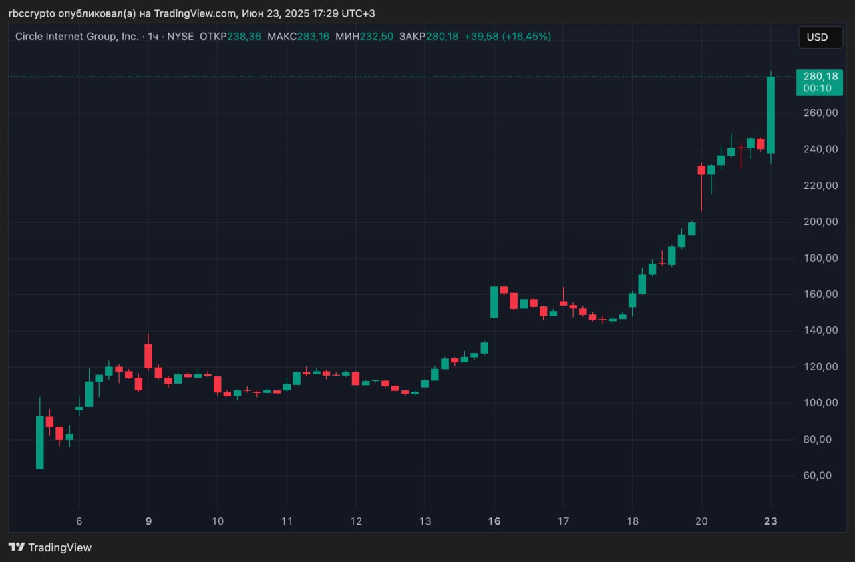Screen dimensions: 855x562
Task: Click the open value 238,36
Action: 244,37
